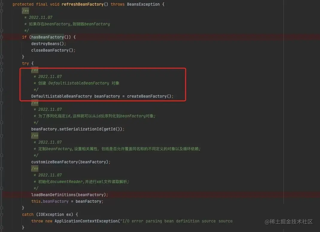Click the loadBeanDefinitions method call
This screenshot has height=232, width=320.
pos(53,195)
